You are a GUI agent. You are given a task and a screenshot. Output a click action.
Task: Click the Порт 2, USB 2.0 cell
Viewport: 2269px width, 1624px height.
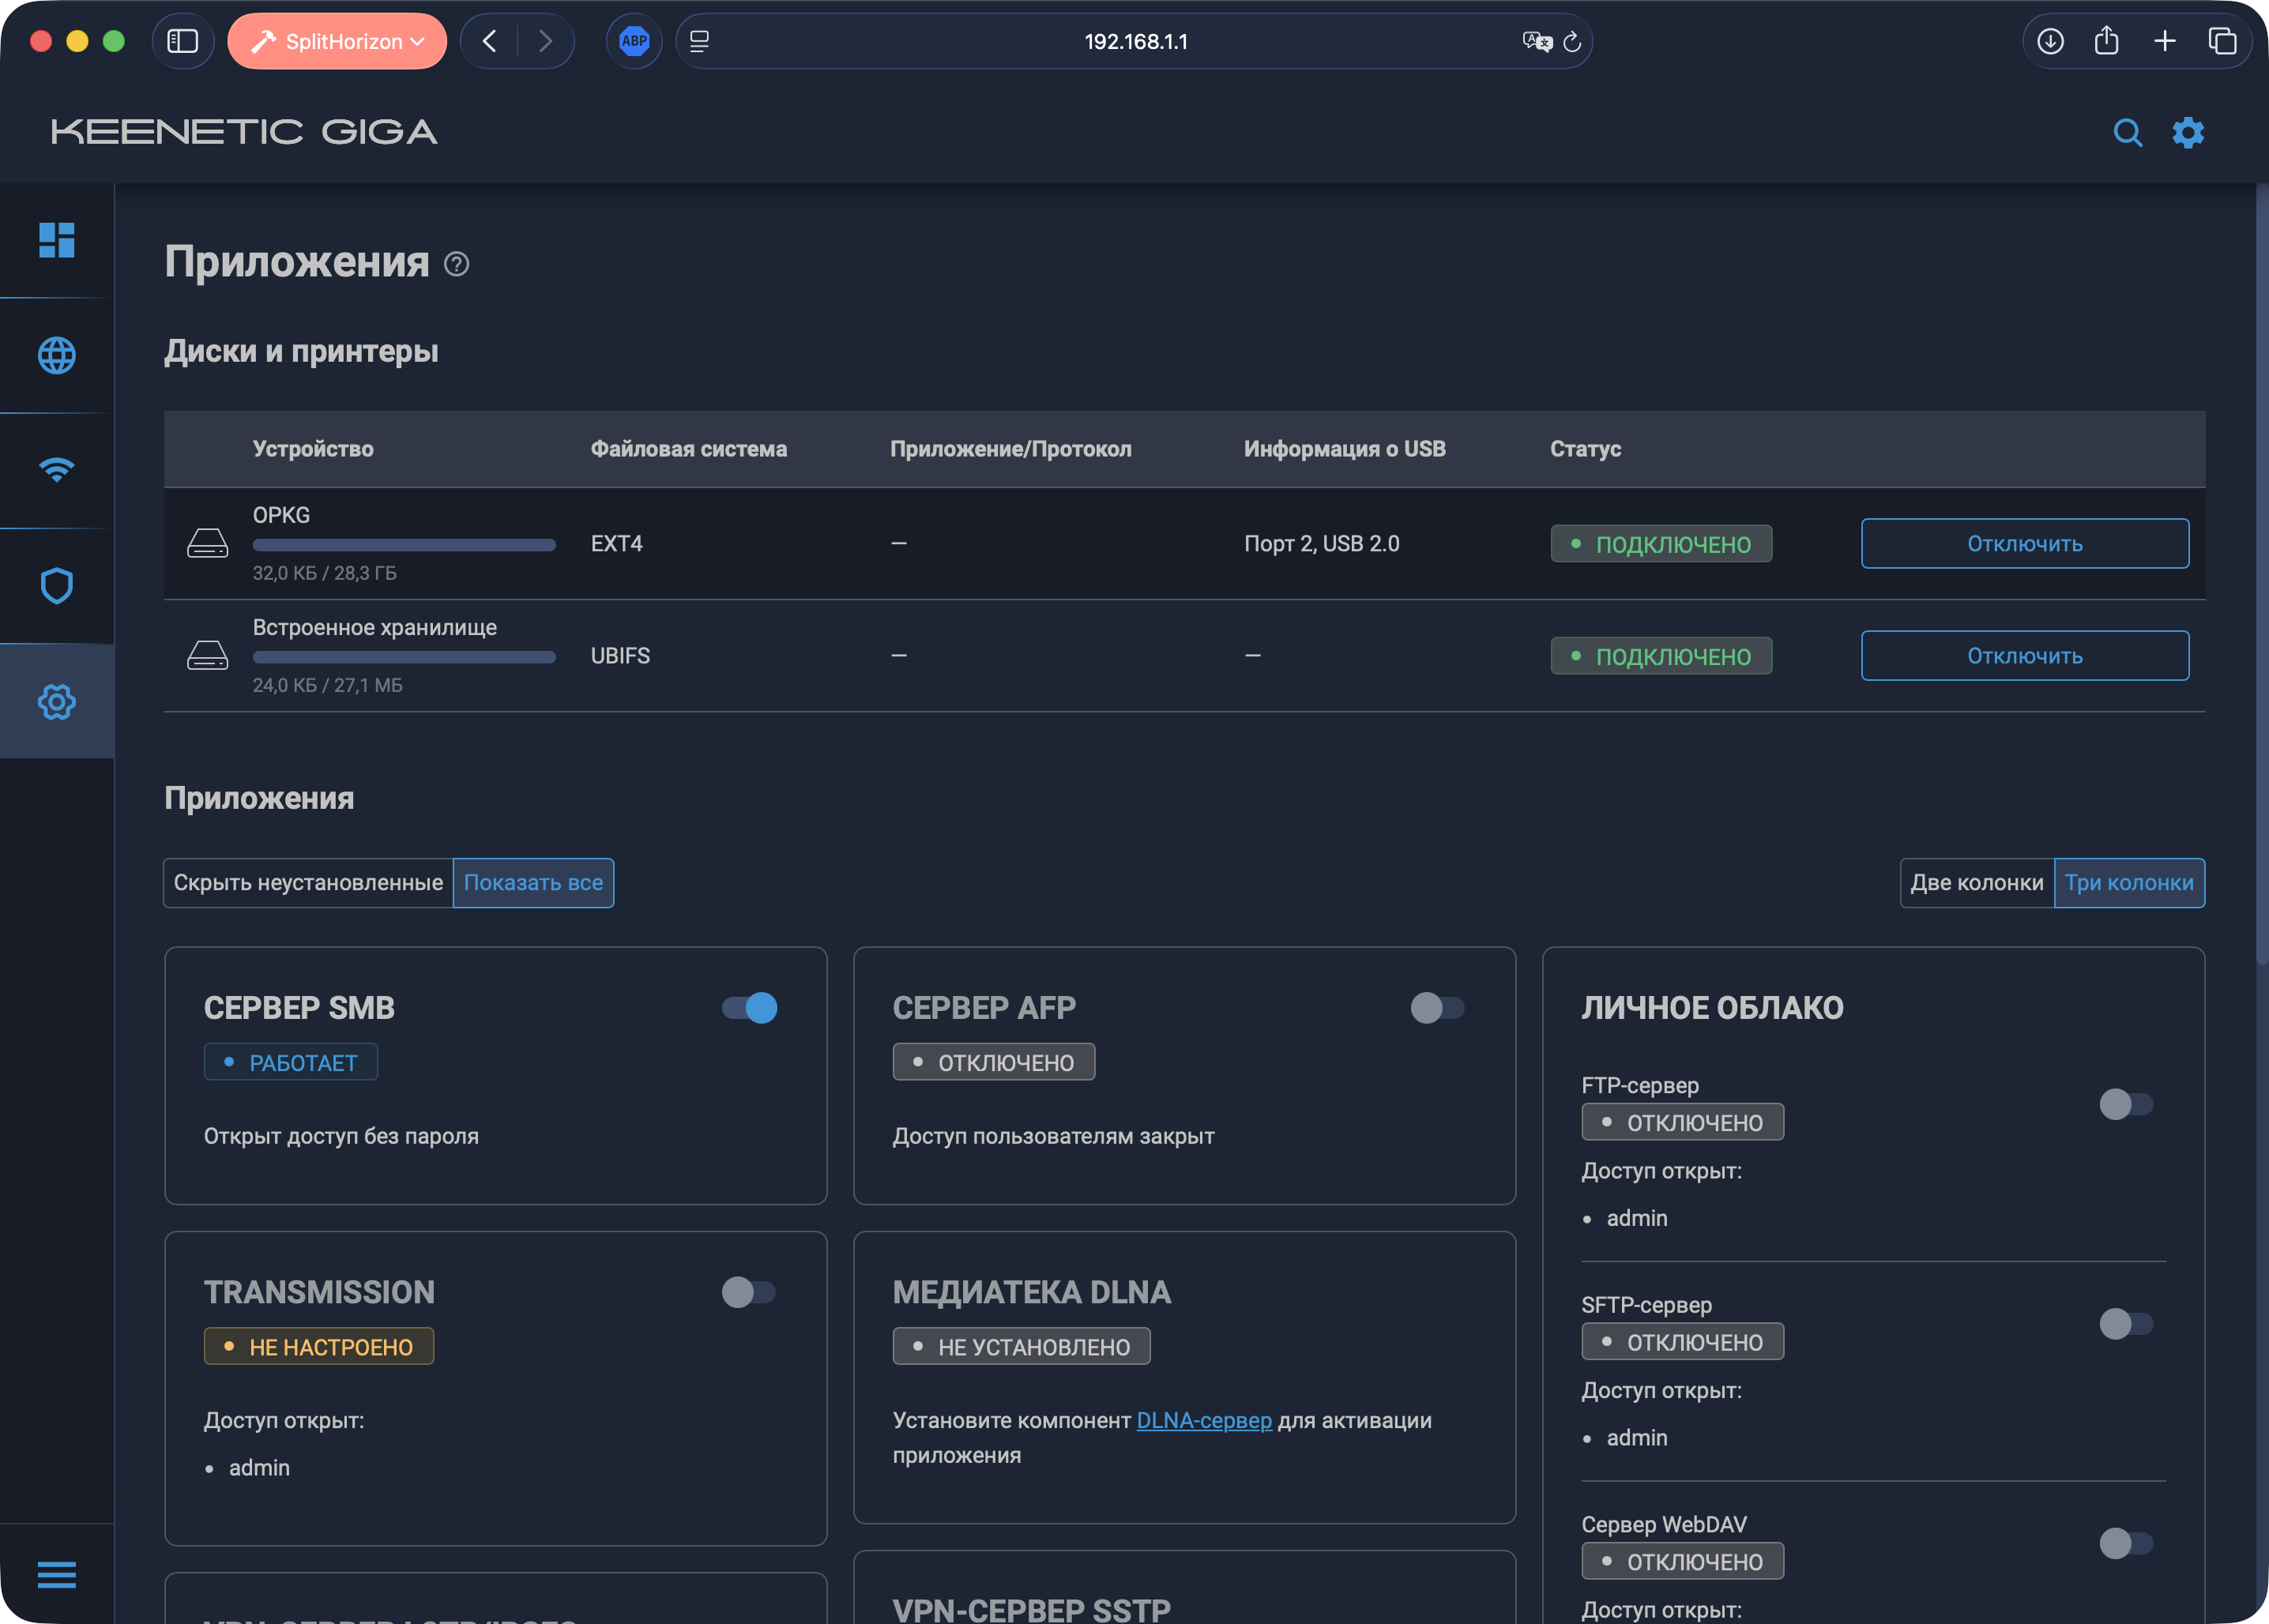(1321, 543)
